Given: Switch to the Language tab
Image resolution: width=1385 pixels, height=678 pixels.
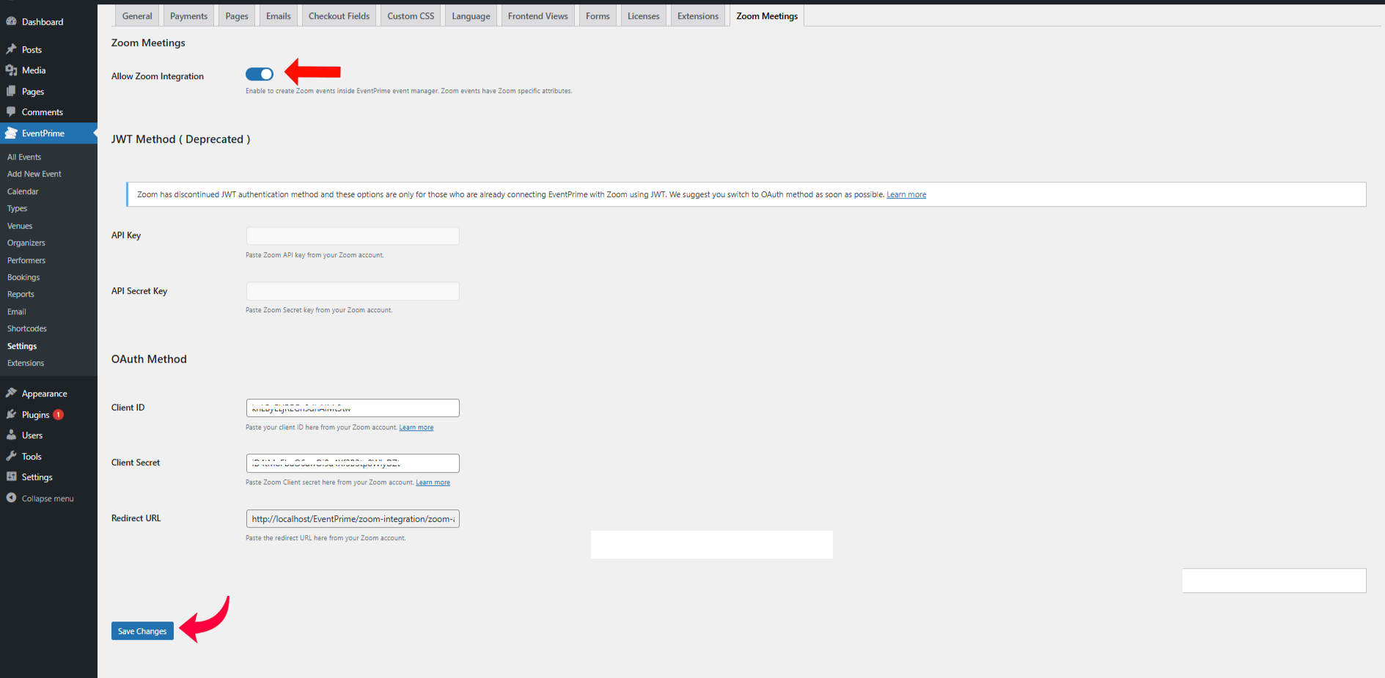Looking at the screenshot, I should (x=471, y=15).
